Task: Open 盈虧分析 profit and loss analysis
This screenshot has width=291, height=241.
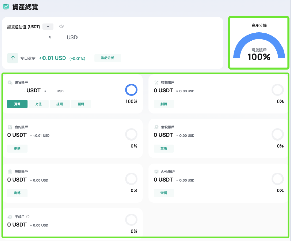Action: click(x=107, y=58)
